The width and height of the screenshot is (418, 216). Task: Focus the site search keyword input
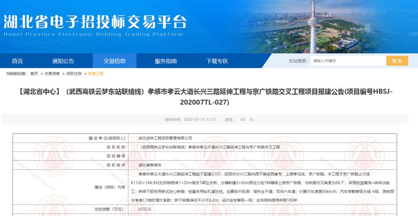click(348, 61)
